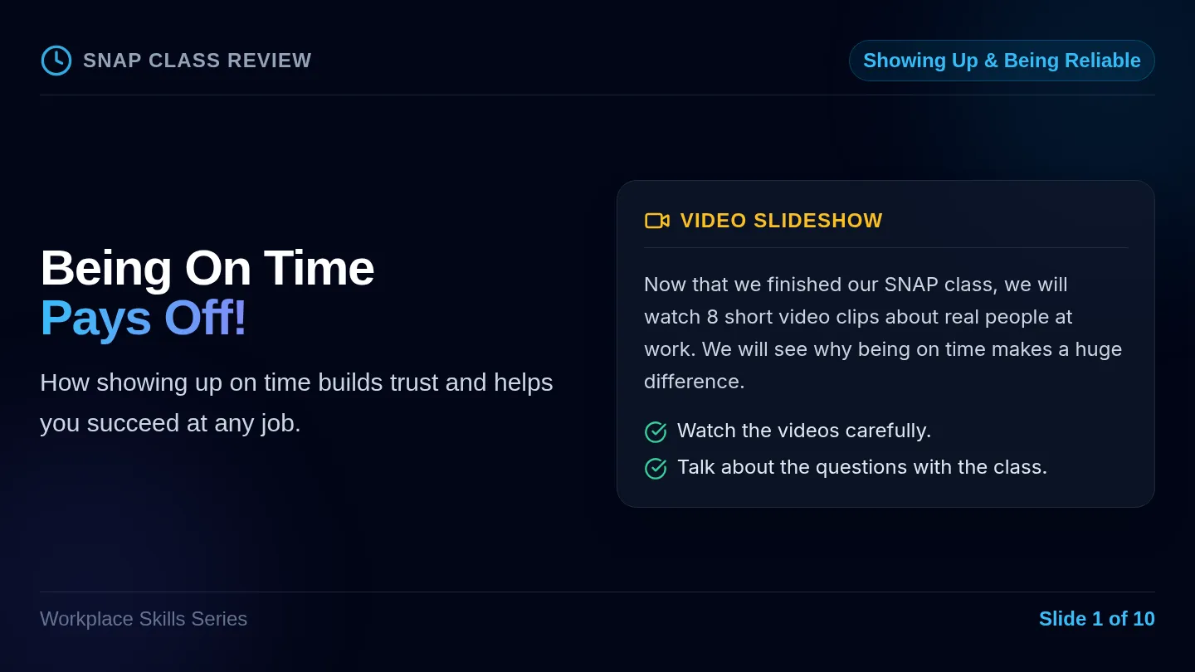Click the 'Being On Time' title
Image resolution: width=1195 pixels, height=672 pixels.
(207, 268)
